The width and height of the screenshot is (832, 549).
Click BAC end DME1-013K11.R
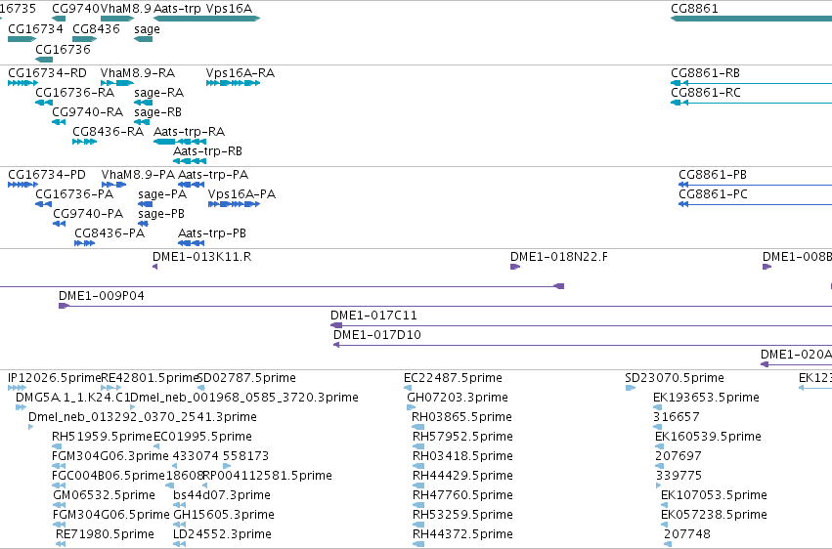[x=154, y=267]
